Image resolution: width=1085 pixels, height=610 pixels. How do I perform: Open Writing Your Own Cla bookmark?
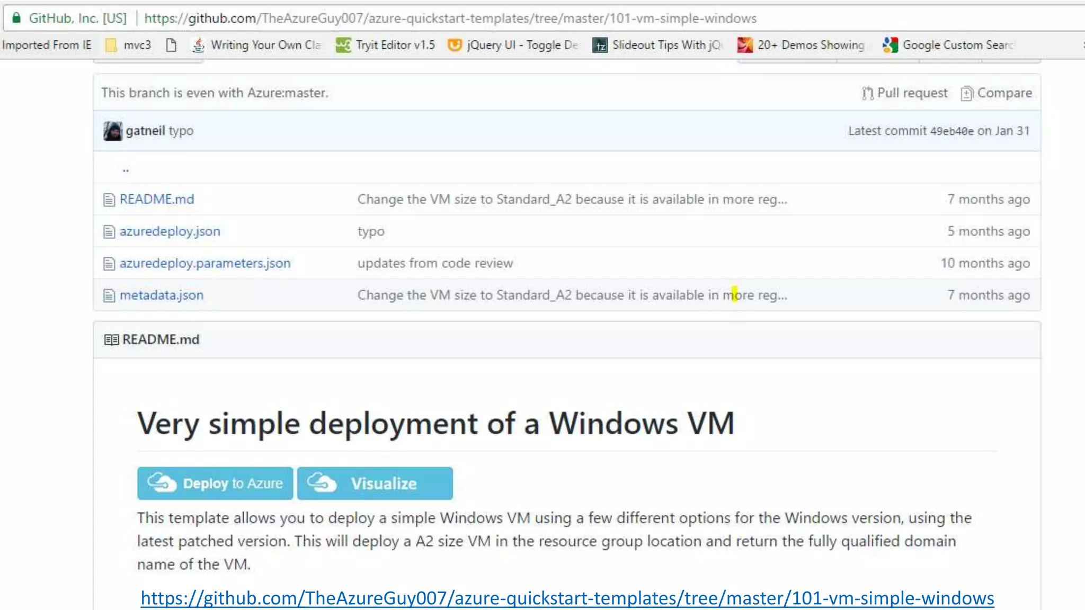[257, 45]
